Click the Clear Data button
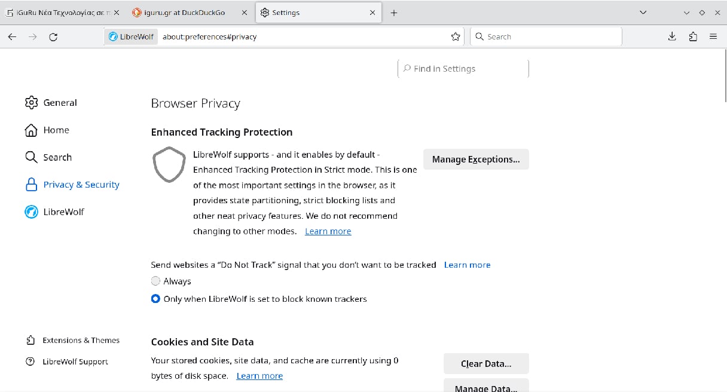This screenshot has height=392, width=727. (486, 364)
